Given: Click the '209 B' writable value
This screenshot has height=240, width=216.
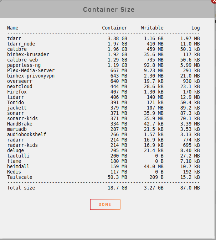Looking at the screenshot, I should 156,177.
